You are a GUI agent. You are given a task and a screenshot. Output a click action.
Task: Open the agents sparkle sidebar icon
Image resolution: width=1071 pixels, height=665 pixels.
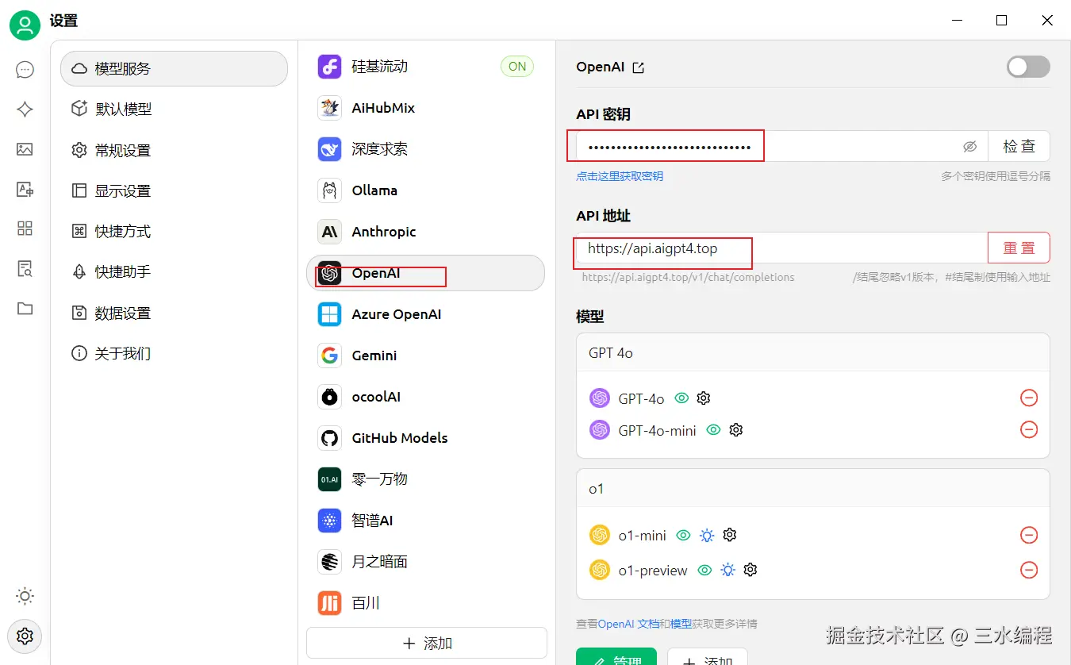coord(25,110)
